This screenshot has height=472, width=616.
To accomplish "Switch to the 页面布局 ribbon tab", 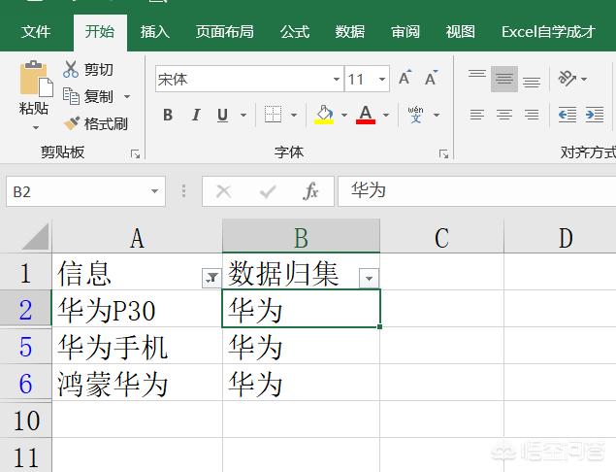I will coord(225,32).
